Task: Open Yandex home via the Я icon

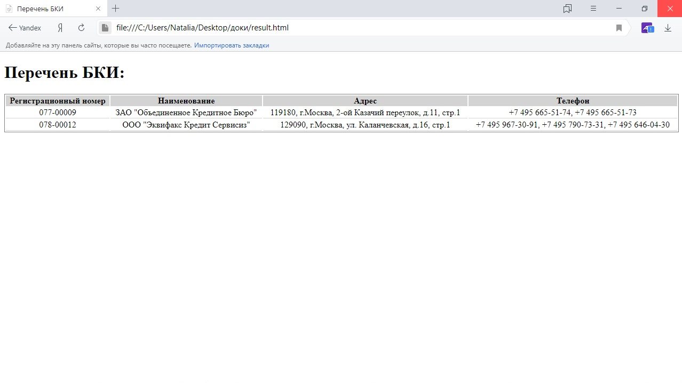Action: [x=60, y=28]
